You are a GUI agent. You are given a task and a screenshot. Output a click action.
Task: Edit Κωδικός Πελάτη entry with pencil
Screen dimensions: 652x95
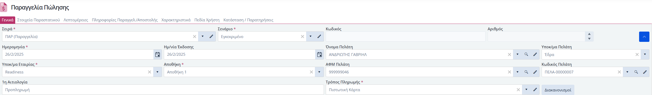(x=645, y=72)
